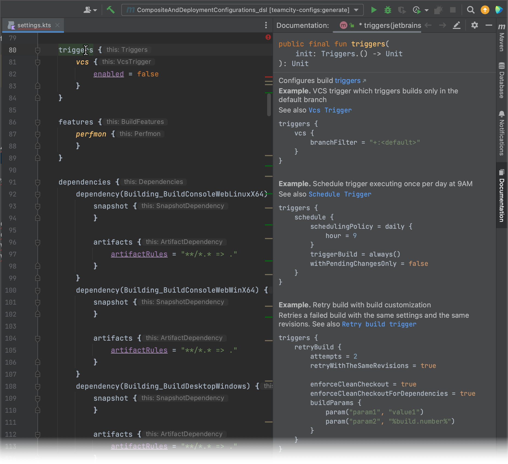The width and height of the screenshot is (508, 464).
Task: Run the current configuration
Action: (374, 10)
